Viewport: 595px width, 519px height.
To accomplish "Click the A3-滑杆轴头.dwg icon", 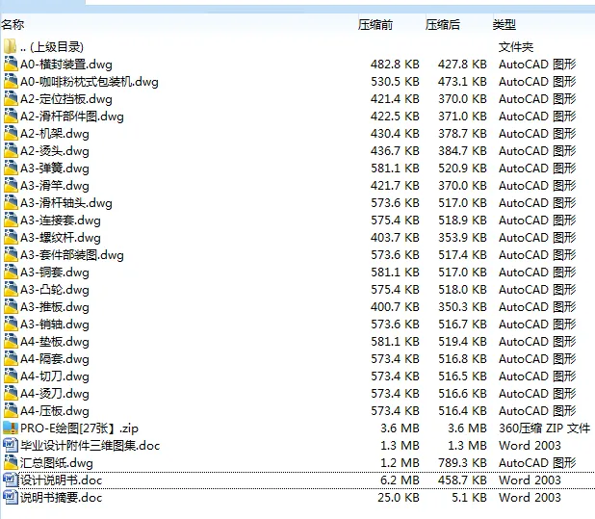I will 11,202.
